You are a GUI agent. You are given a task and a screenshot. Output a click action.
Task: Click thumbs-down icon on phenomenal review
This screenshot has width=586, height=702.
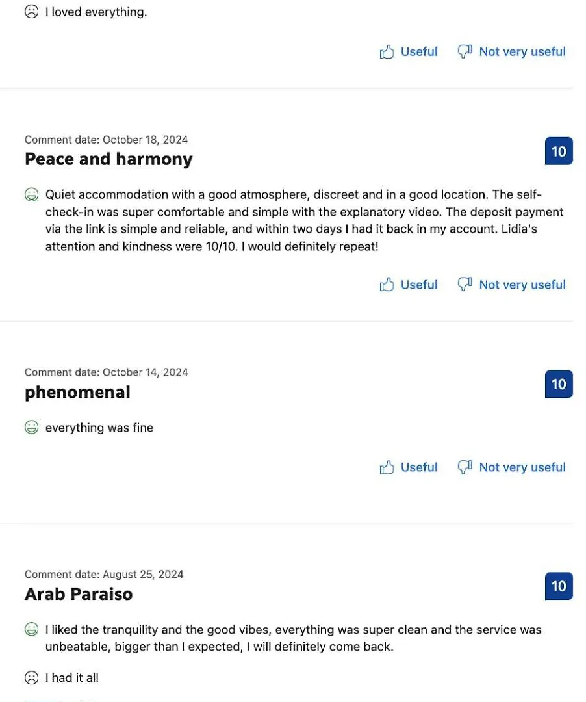465,467
